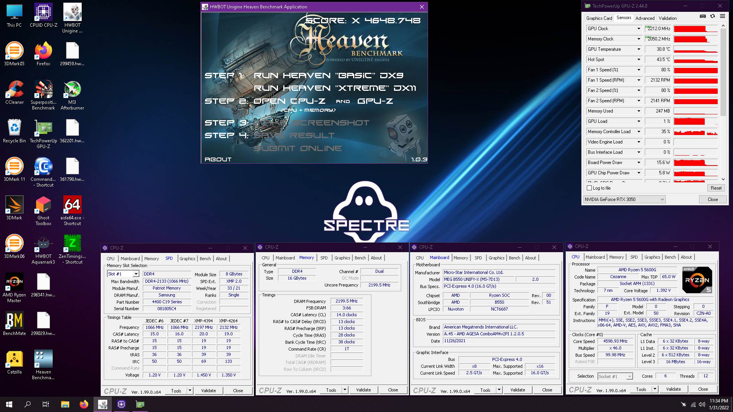Click the taskbar search icon
This screenshot has width=733, height=412.
tap(27, 404)
